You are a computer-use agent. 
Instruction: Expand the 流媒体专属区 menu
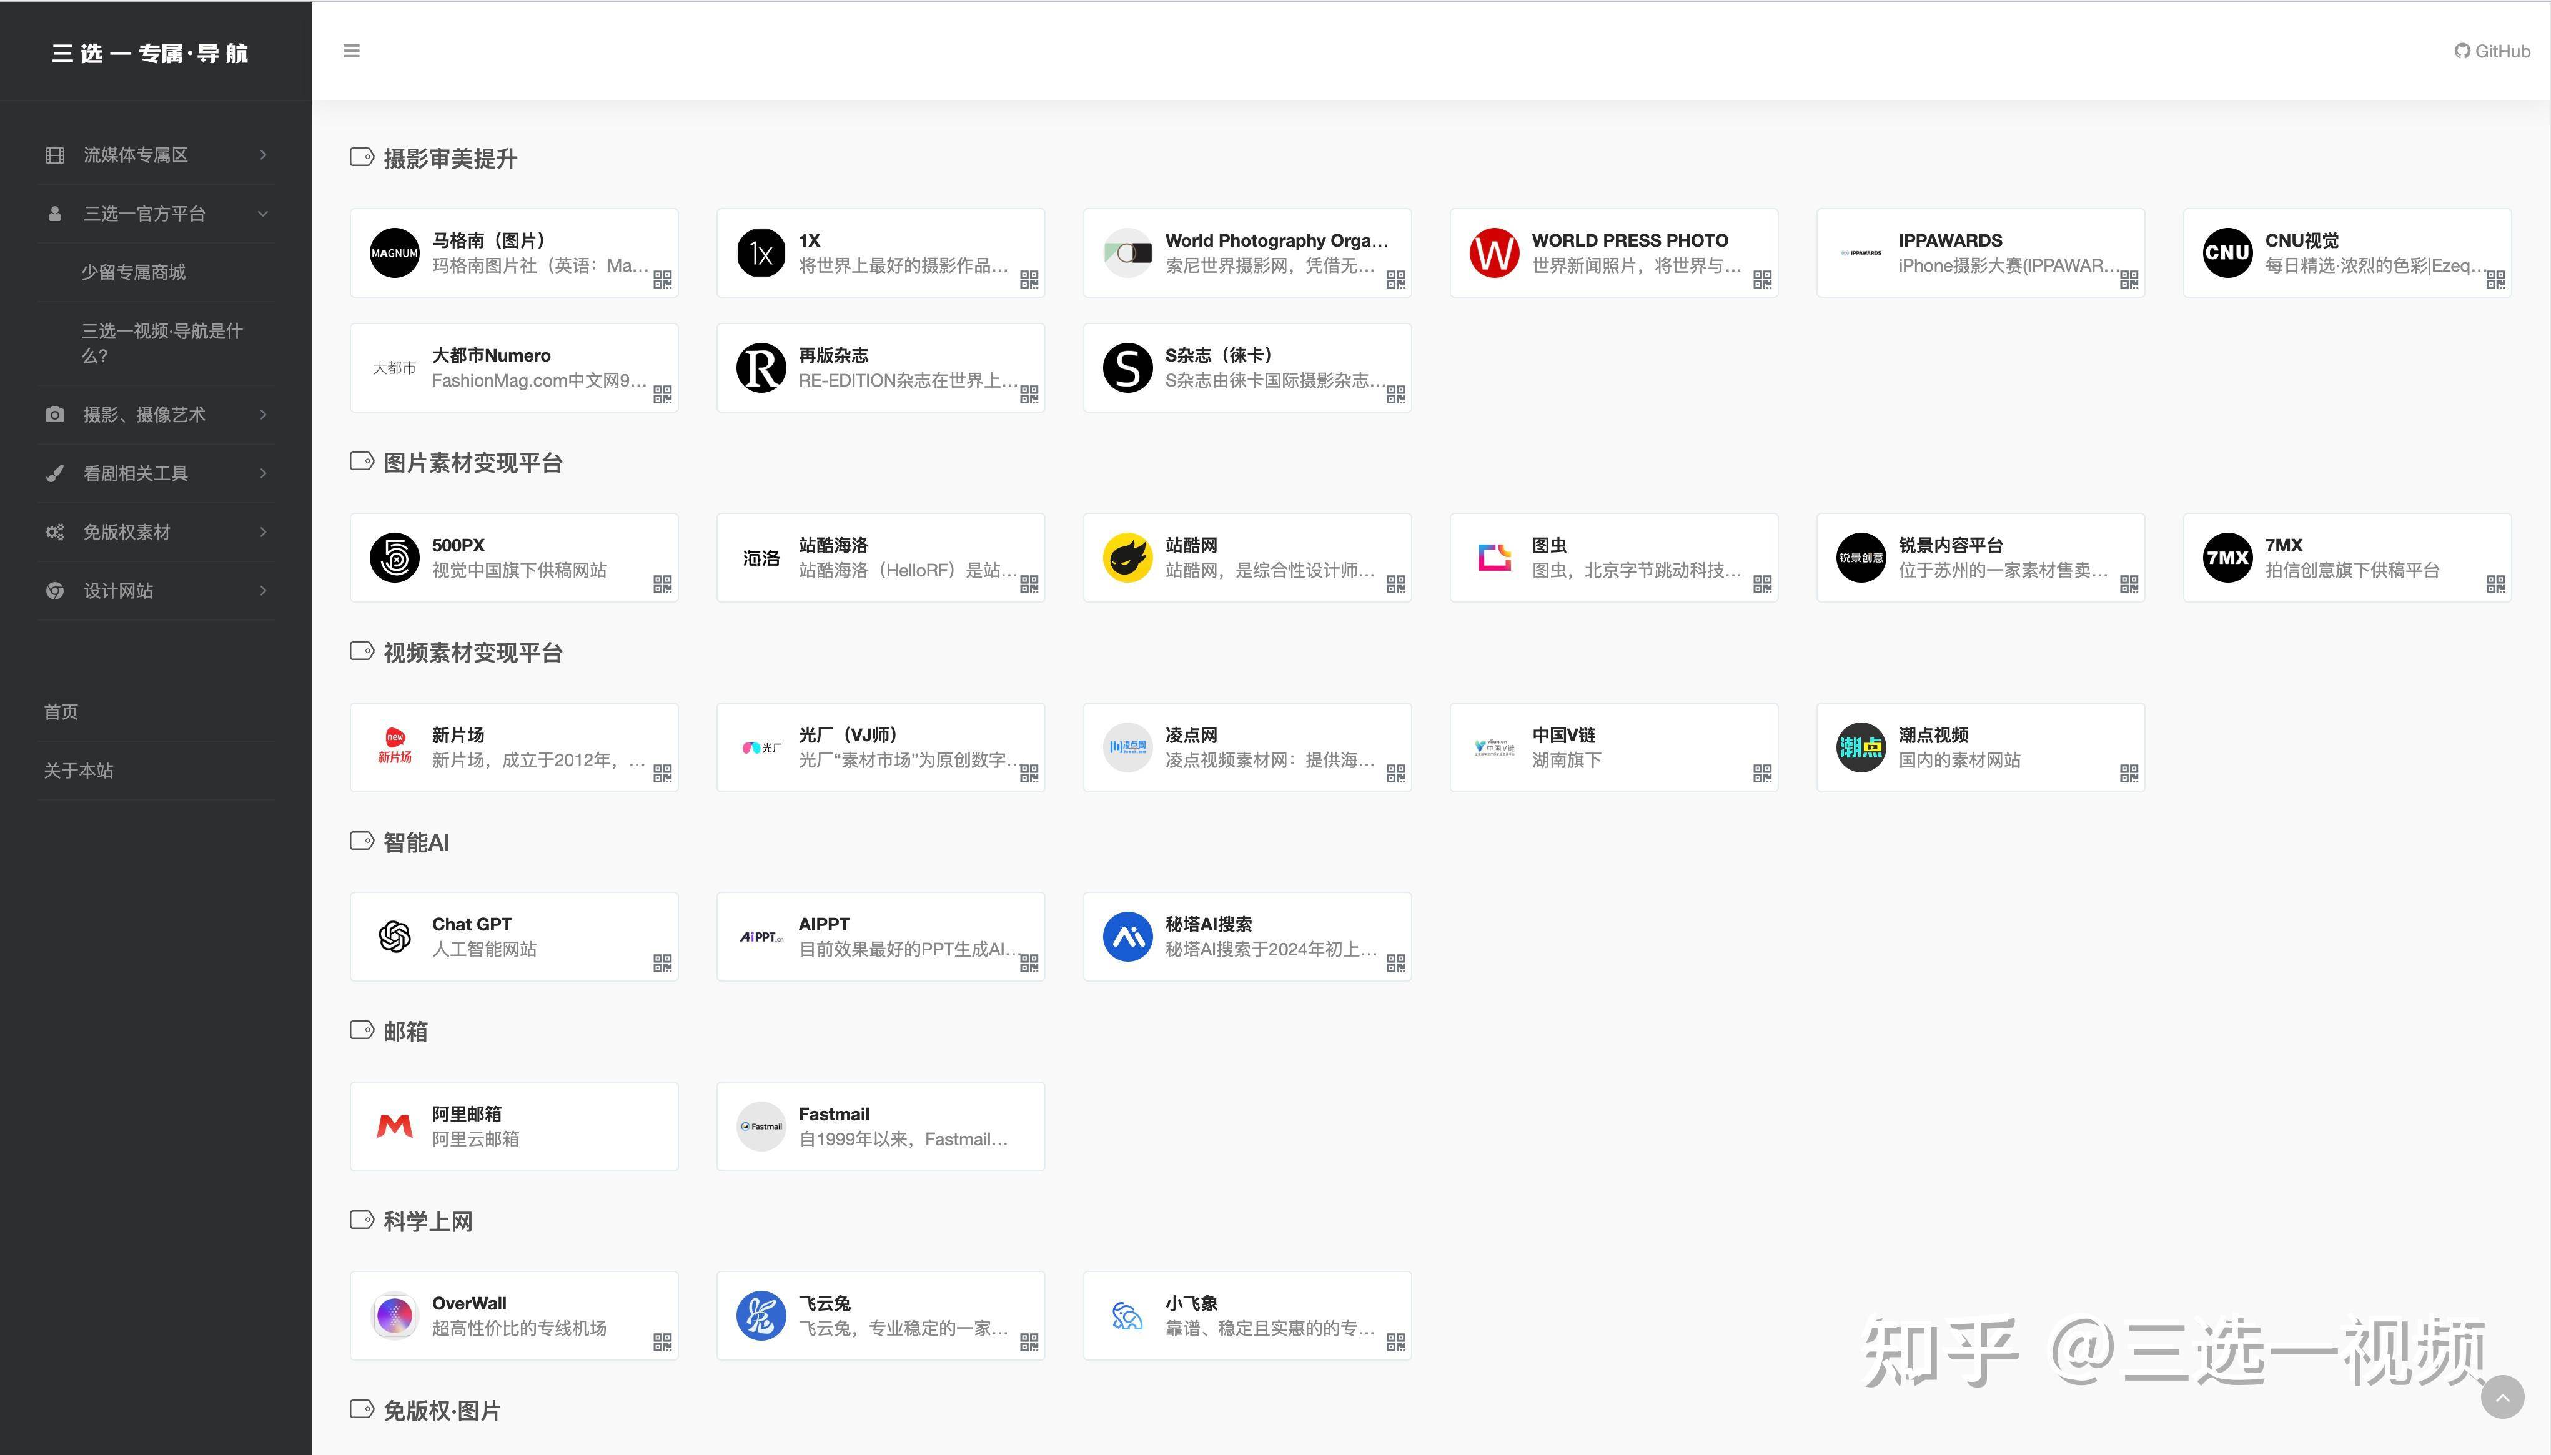click(x=157, y=155)
